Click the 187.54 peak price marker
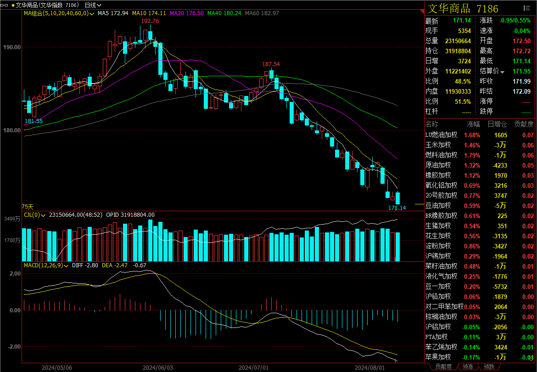Viewport: 537px width, 372px height. (271, 64)
